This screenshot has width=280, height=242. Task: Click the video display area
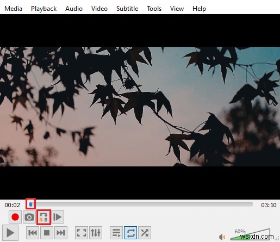coord(140,107)
